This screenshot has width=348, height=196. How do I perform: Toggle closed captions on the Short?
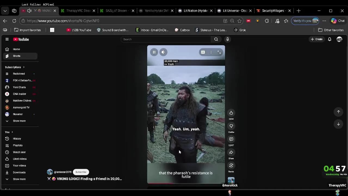[x=203, y=52]
